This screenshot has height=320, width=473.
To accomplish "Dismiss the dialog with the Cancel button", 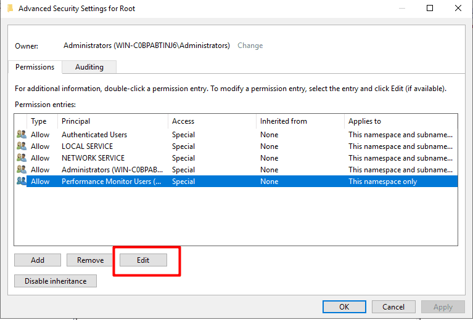I will click(393, 306).
